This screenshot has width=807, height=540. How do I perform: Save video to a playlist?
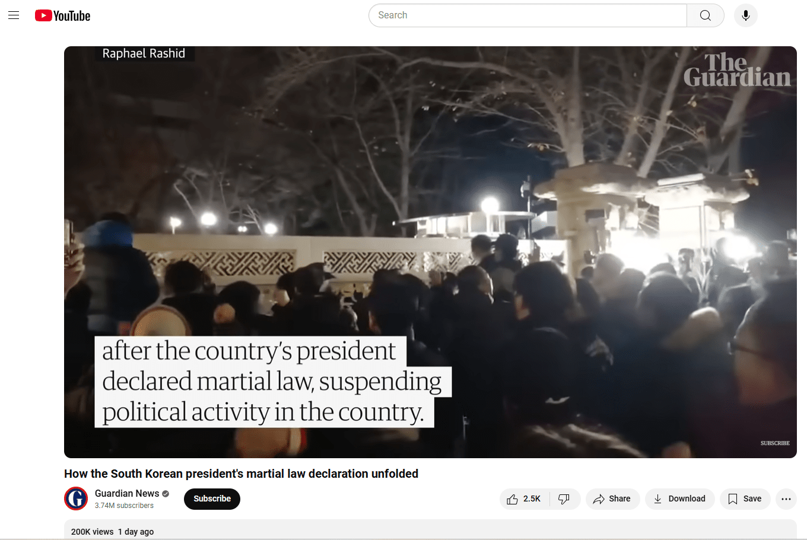[745, 499]
